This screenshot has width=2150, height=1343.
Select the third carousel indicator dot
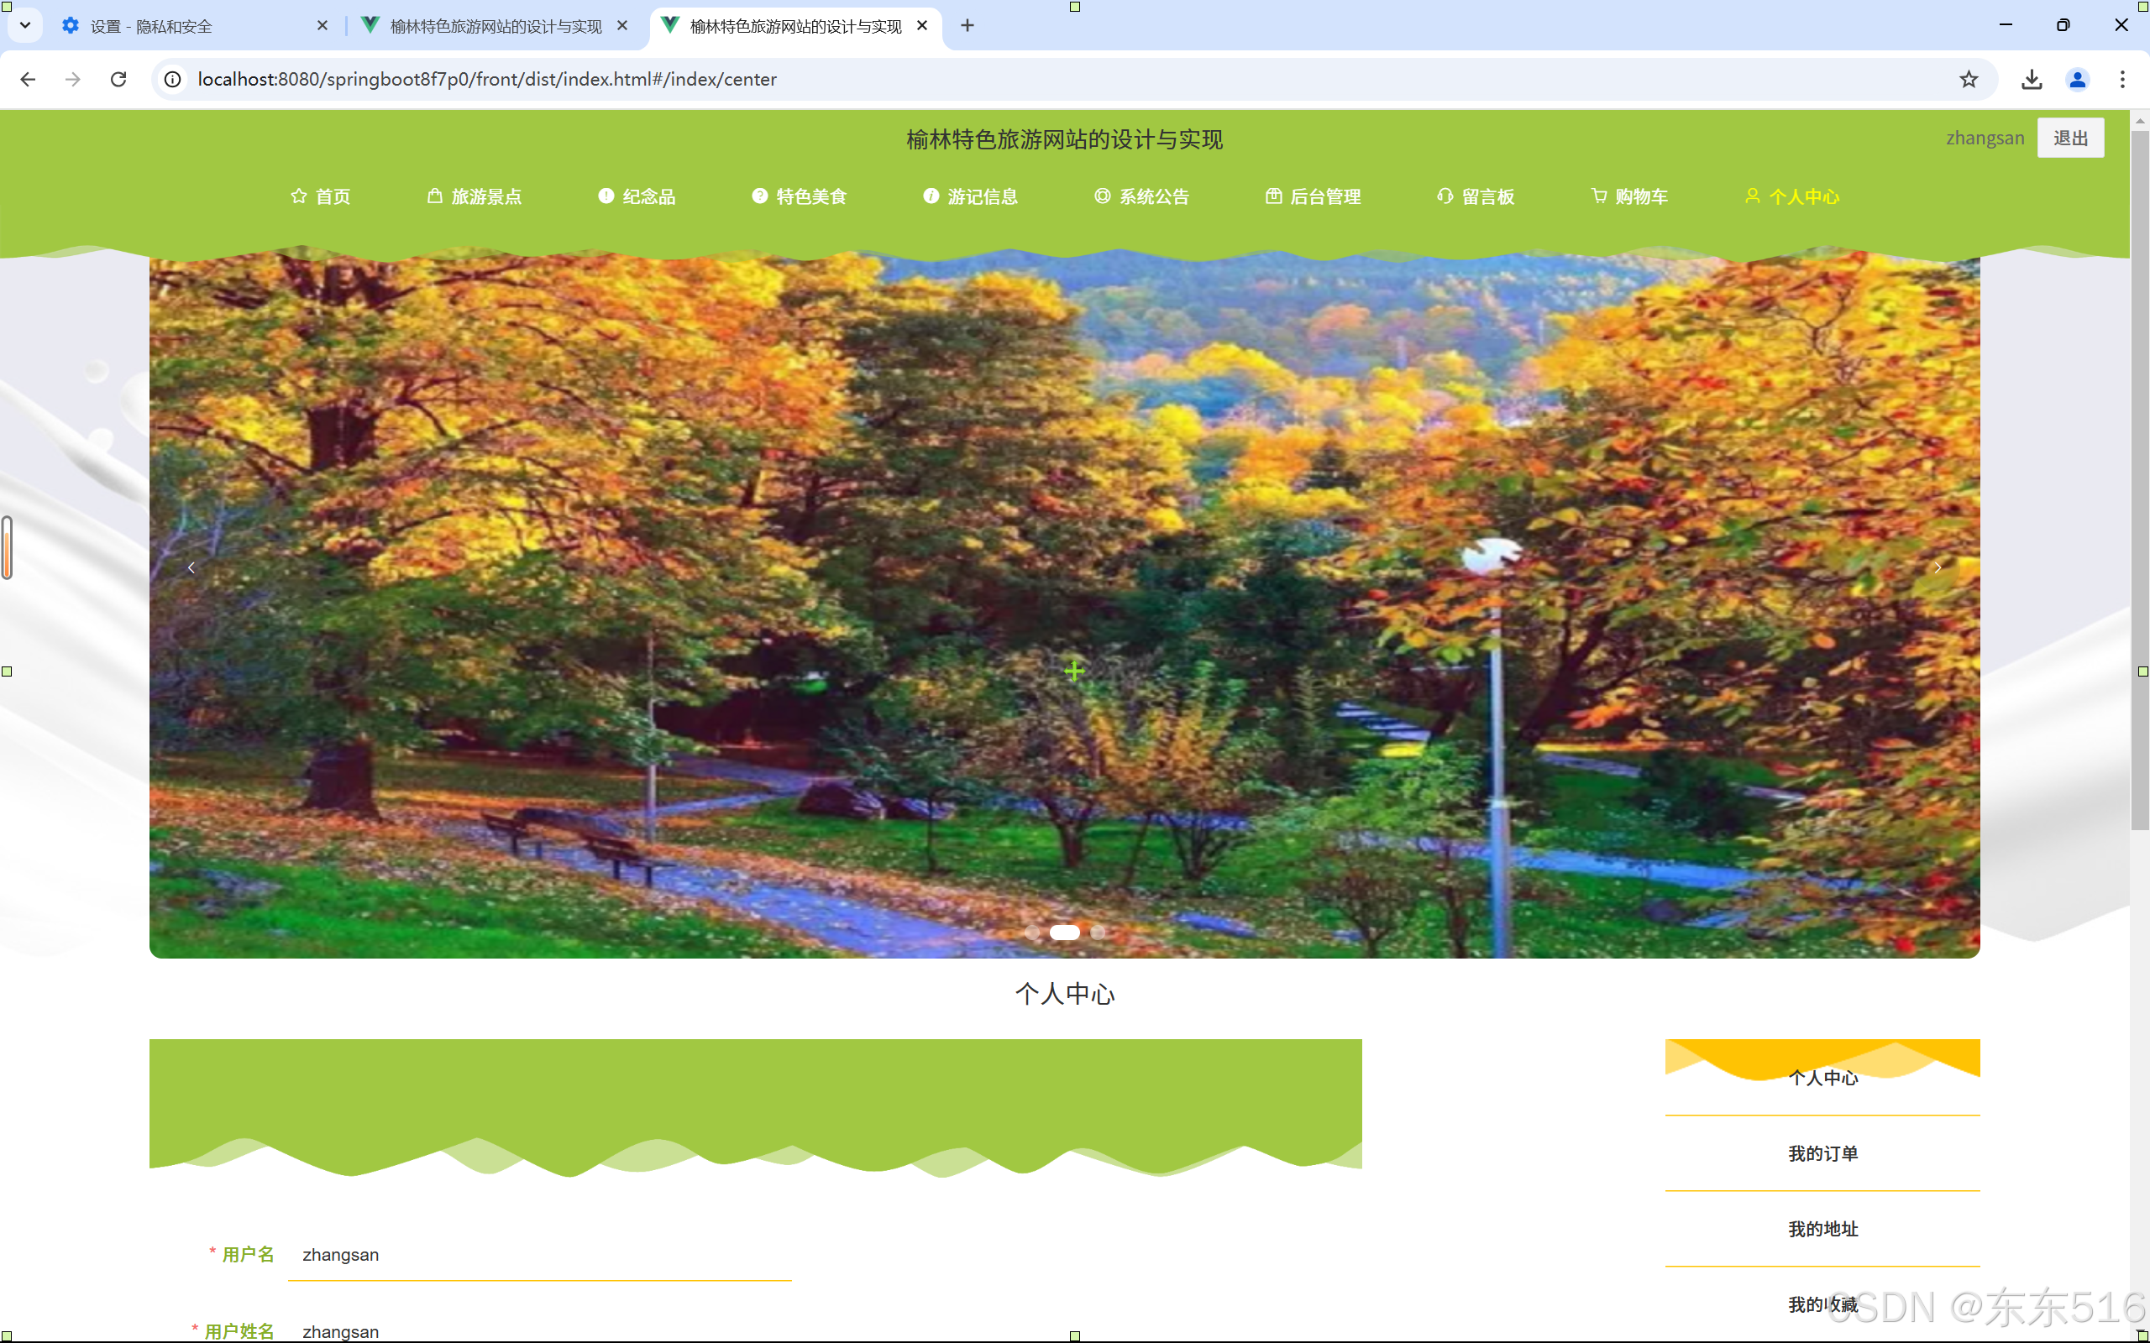click(1099, 933)
